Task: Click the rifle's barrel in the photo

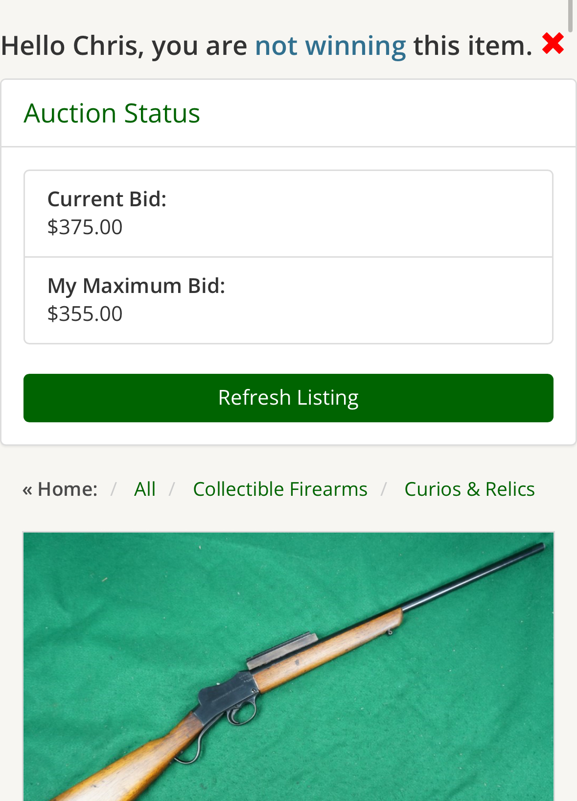Action: tap(475, 577)
